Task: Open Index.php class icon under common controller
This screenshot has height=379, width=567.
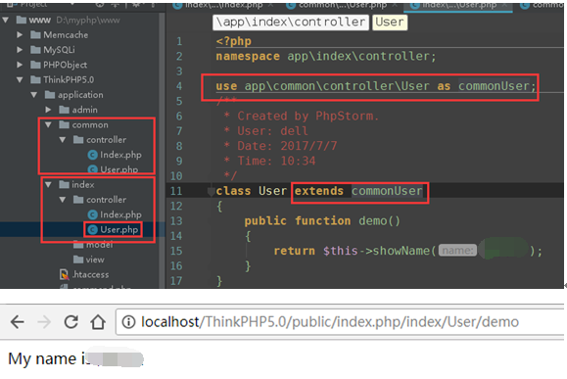Action: (93, 155)
